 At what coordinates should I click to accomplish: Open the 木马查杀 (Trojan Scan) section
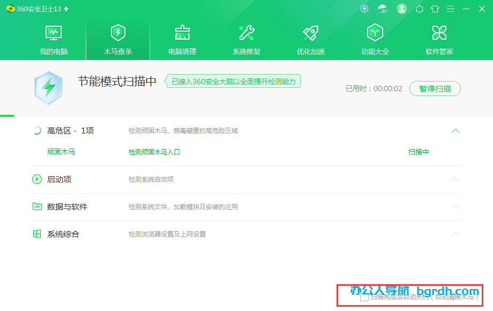[117, 38]
